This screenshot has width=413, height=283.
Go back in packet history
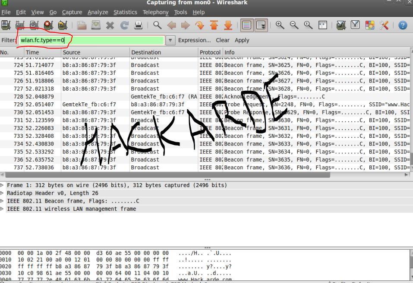[172, 25]
